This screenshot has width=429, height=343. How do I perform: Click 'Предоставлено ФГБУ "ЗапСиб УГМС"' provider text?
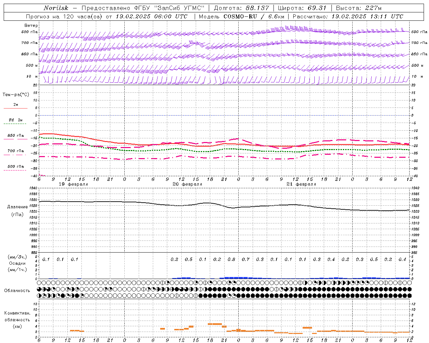click(143, 8)
